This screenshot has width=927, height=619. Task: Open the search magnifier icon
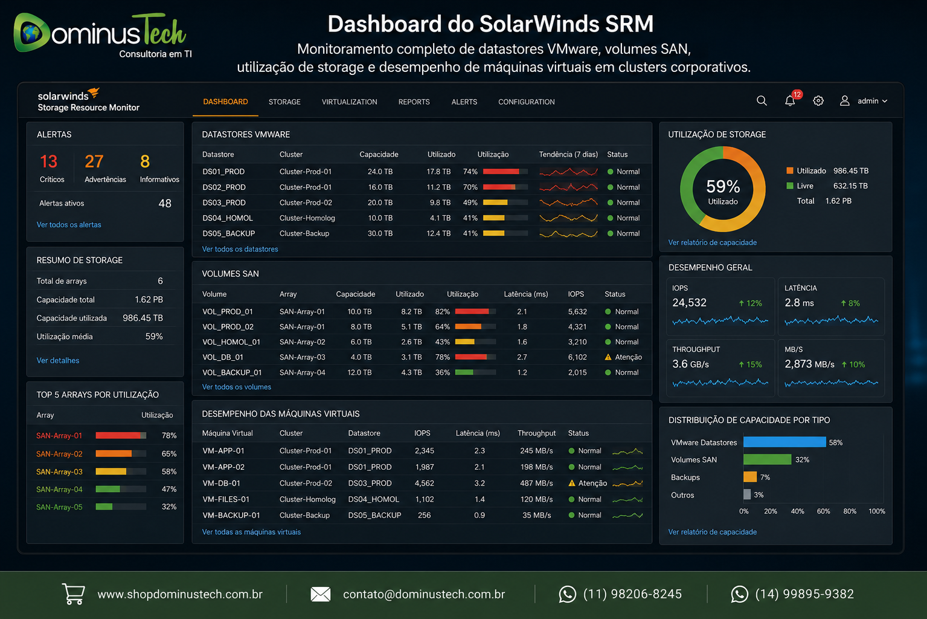(762, 101)
